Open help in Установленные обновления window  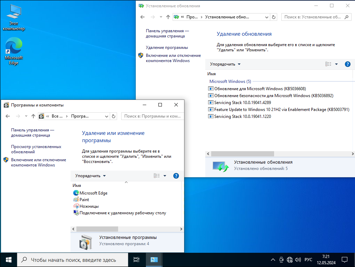pyautogui.click(x=347, y=64)
